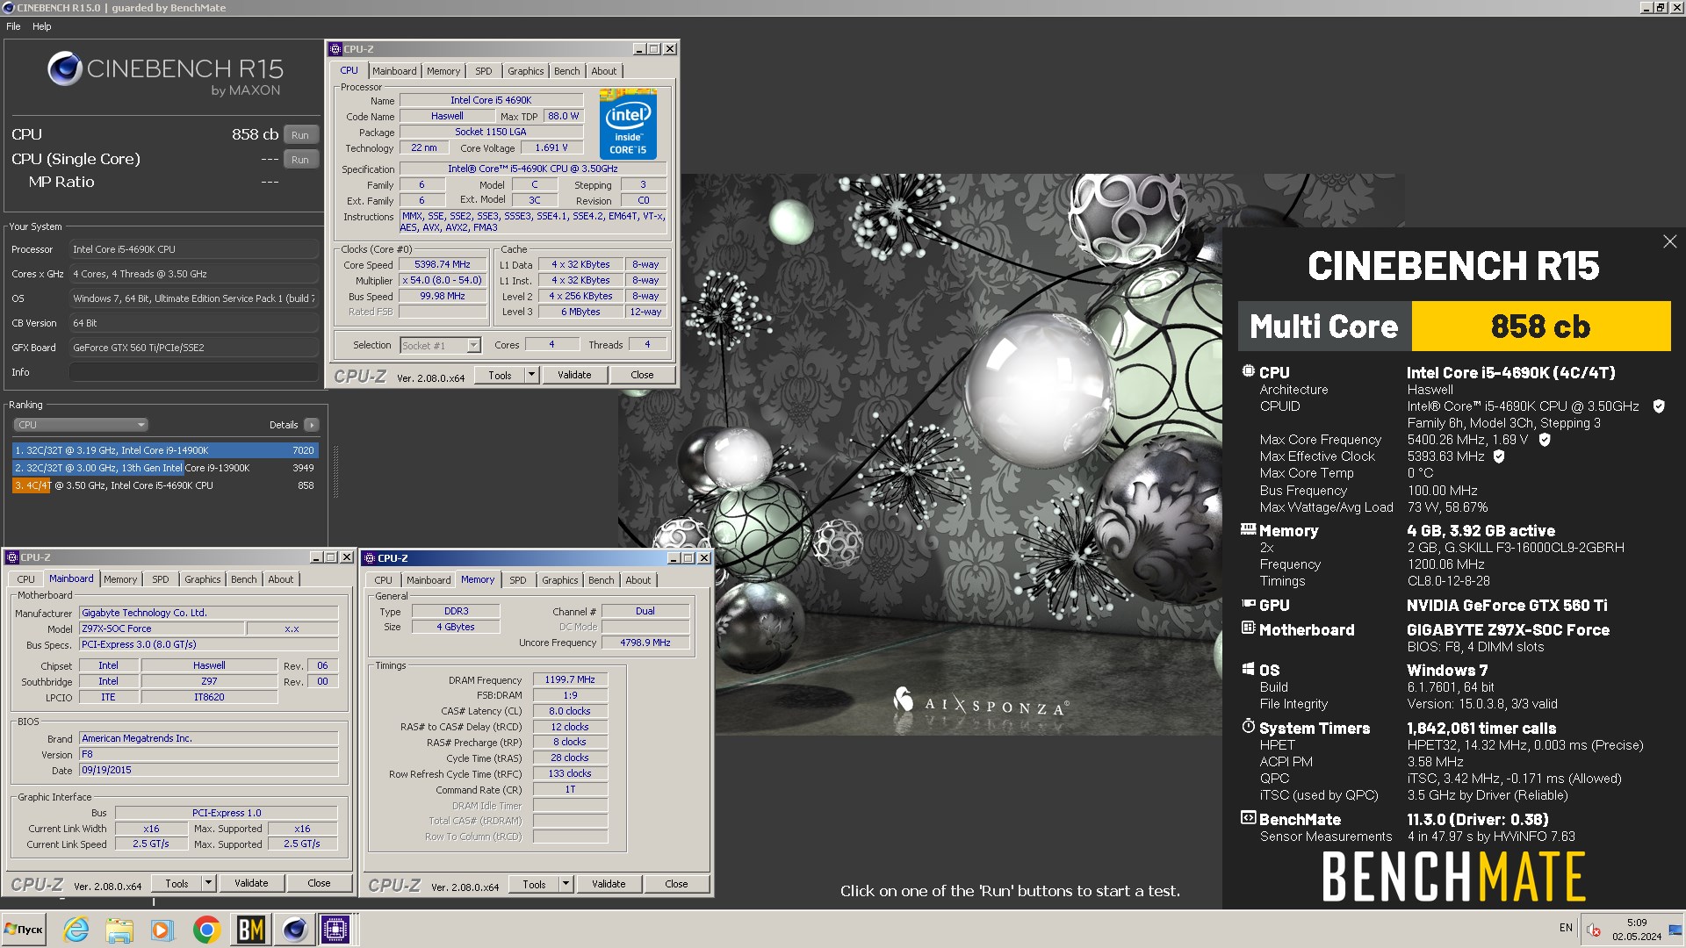Click Tools in bottom-left CPU-Z window

point(177,884)
